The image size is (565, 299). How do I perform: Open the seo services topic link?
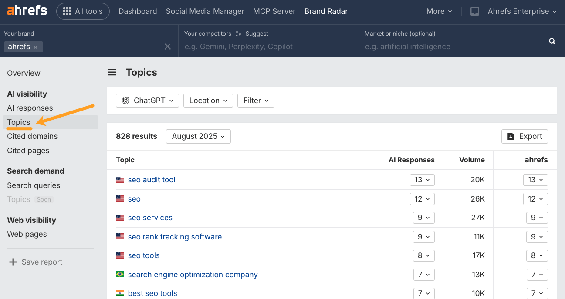click(x=150, y=218)
